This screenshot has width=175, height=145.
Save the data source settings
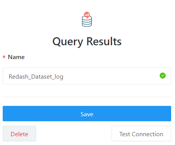(87, 114)
